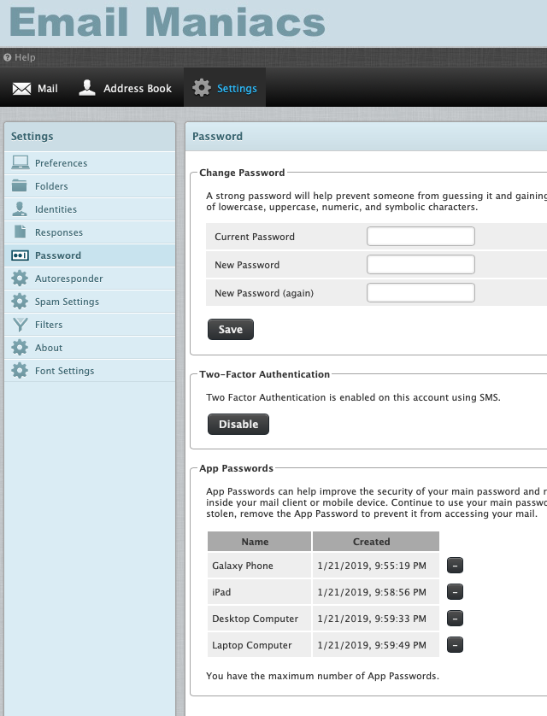Click the Email Maniacs logo title
Screen dimensions: 547x716
[x=168, y=21]
